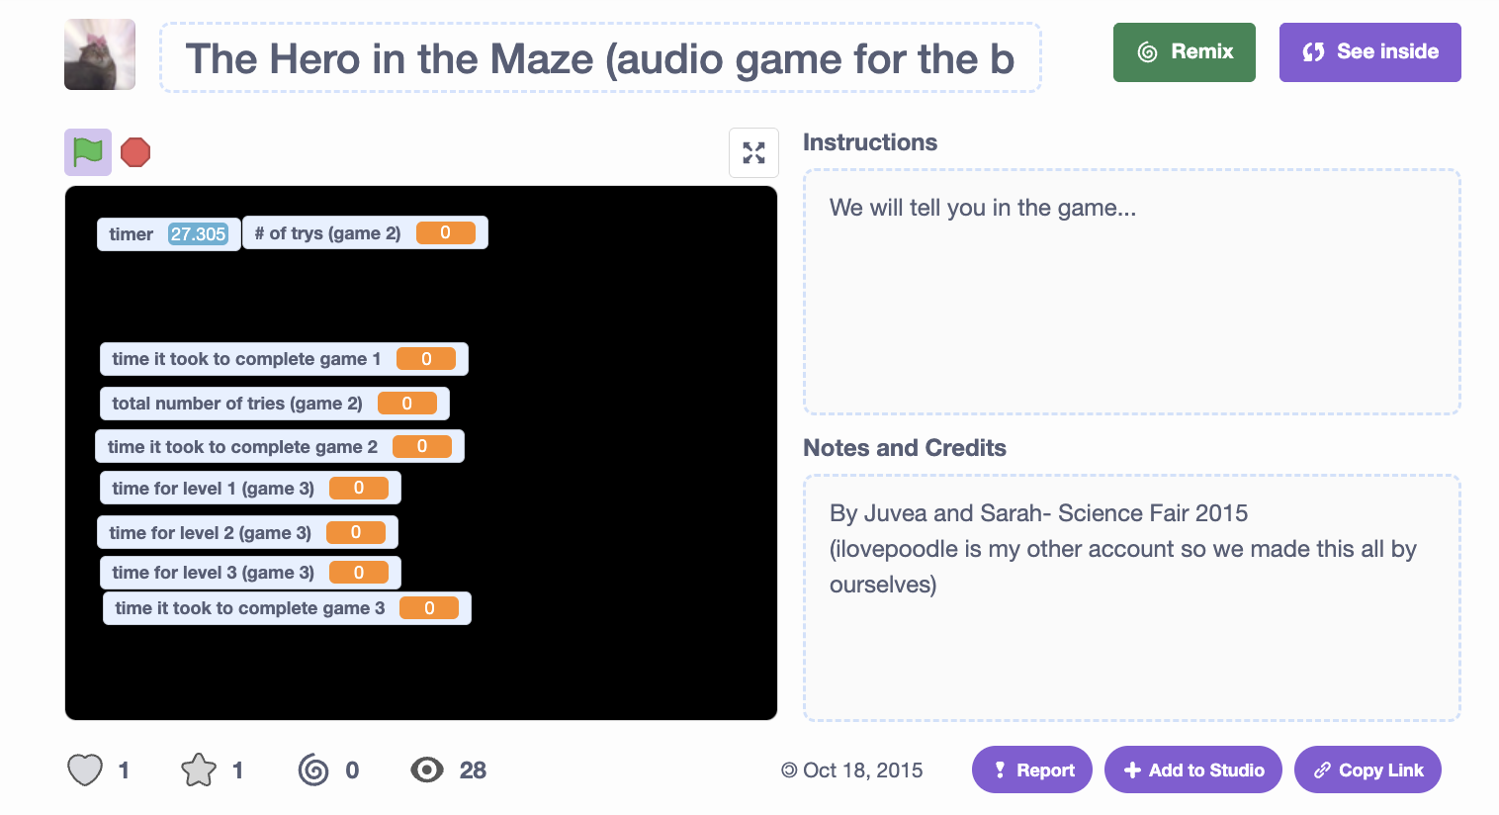The image size is (1499, 815).
Task: Click the project title field
Action: pyautogui.click(x=600, y=58)
